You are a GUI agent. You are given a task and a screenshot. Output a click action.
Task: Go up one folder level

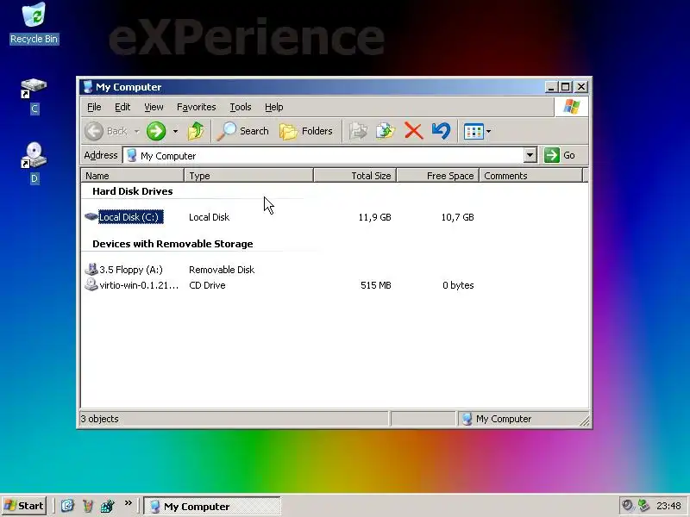coord(196,131)
